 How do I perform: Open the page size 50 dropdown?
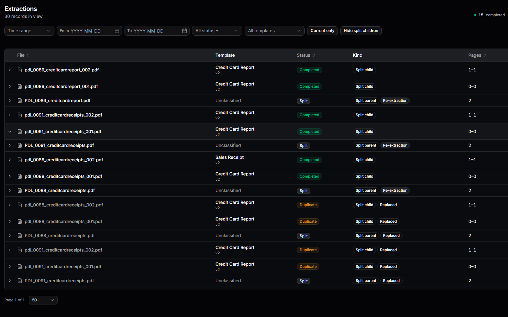(43, 300)
